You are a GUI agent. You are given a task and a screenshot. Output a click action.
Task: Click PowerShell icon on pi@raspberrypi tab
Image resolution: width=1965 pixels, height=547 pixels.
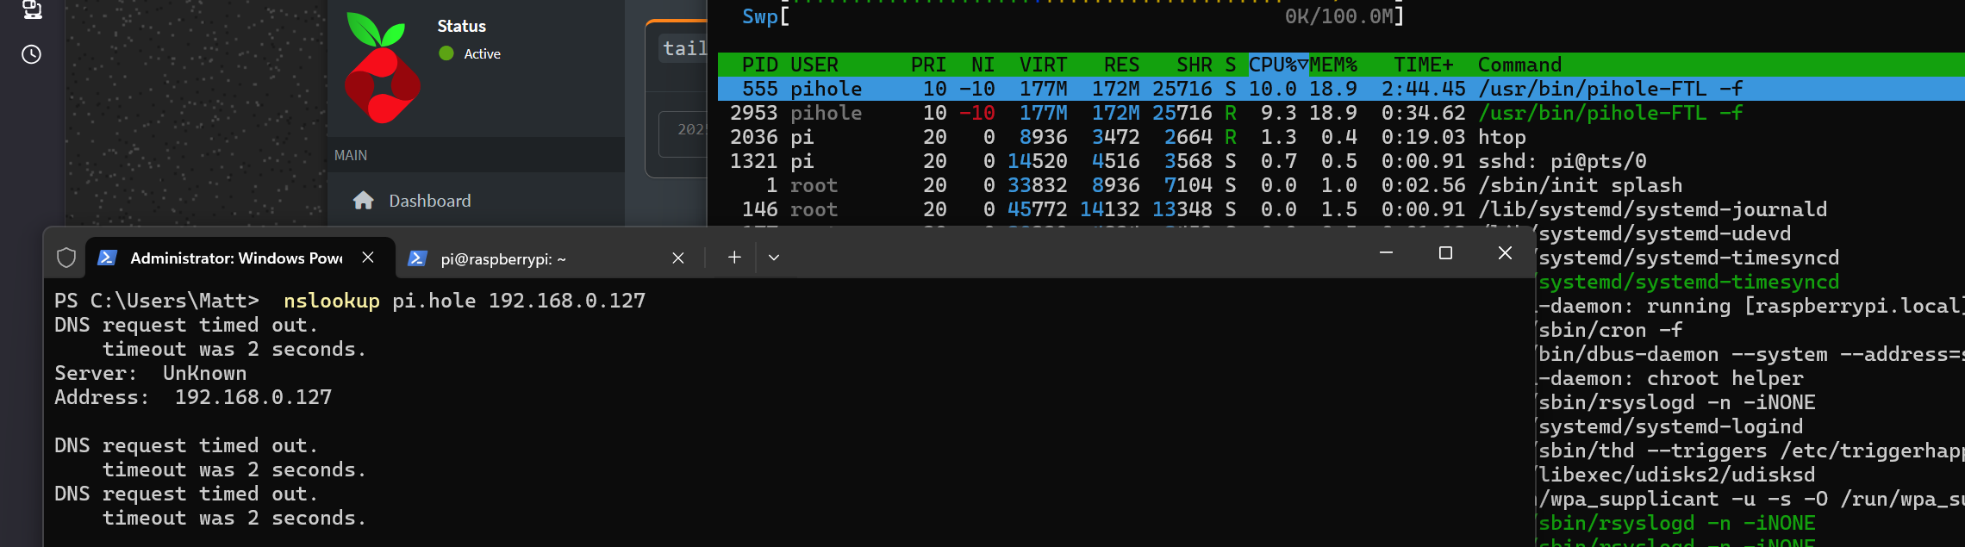417,258
